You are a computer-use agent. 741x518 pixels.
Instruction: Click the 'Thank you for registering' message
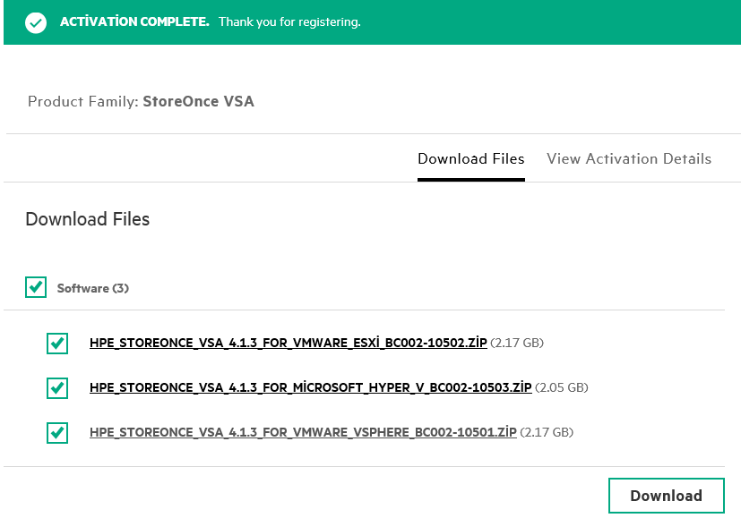point(289,22)
